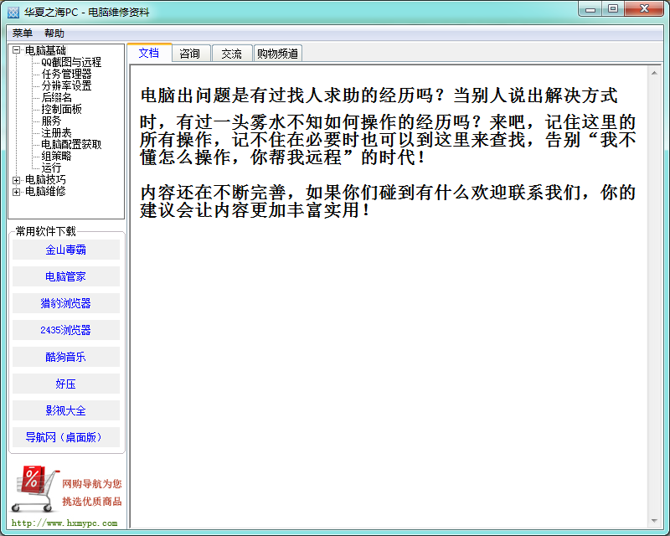Open the 菜单 menu

pyautogui.click(x=23, y=33)
